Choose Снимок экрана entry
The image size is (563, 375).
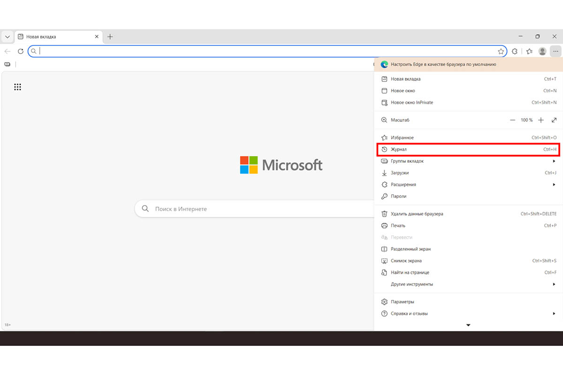[x=468, y=261]
